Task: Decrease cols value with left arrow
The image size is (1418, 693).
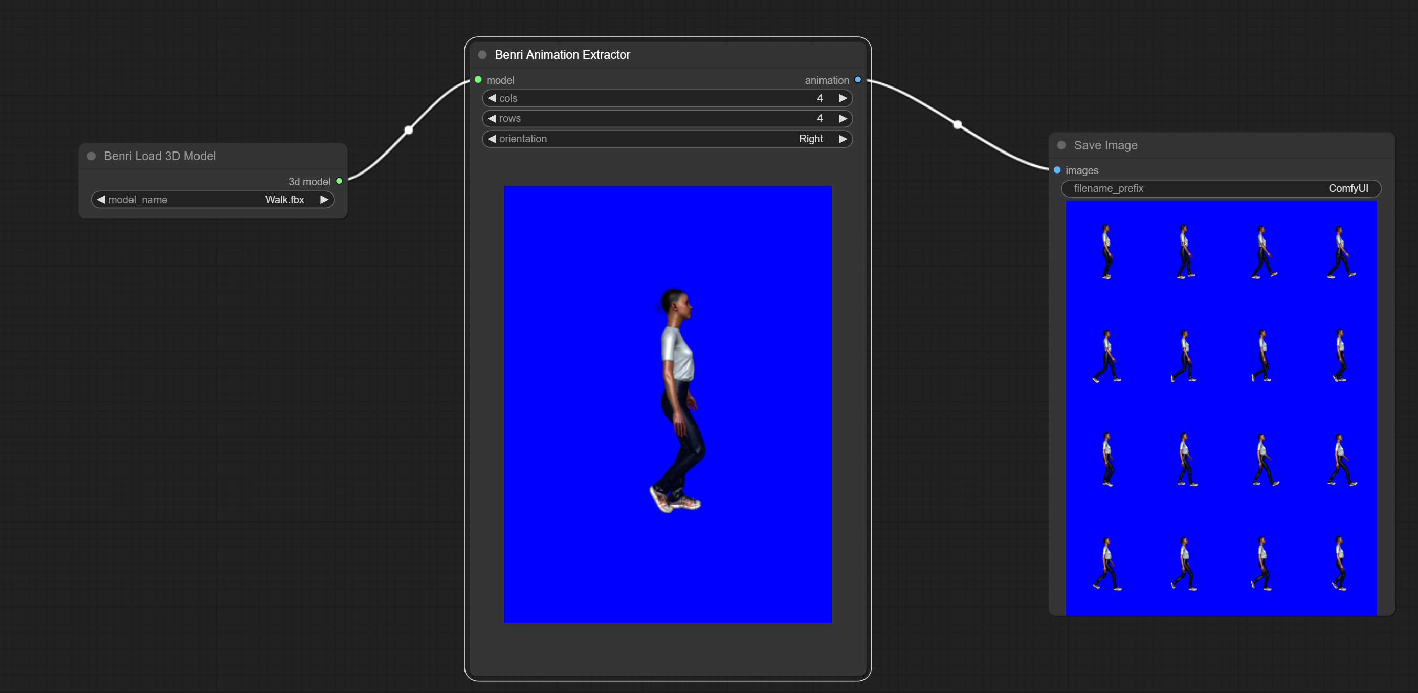Action: pos(492,98)
